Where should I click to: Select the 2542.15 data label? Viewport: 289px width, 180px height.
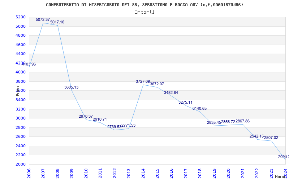[x=257, y=136]
